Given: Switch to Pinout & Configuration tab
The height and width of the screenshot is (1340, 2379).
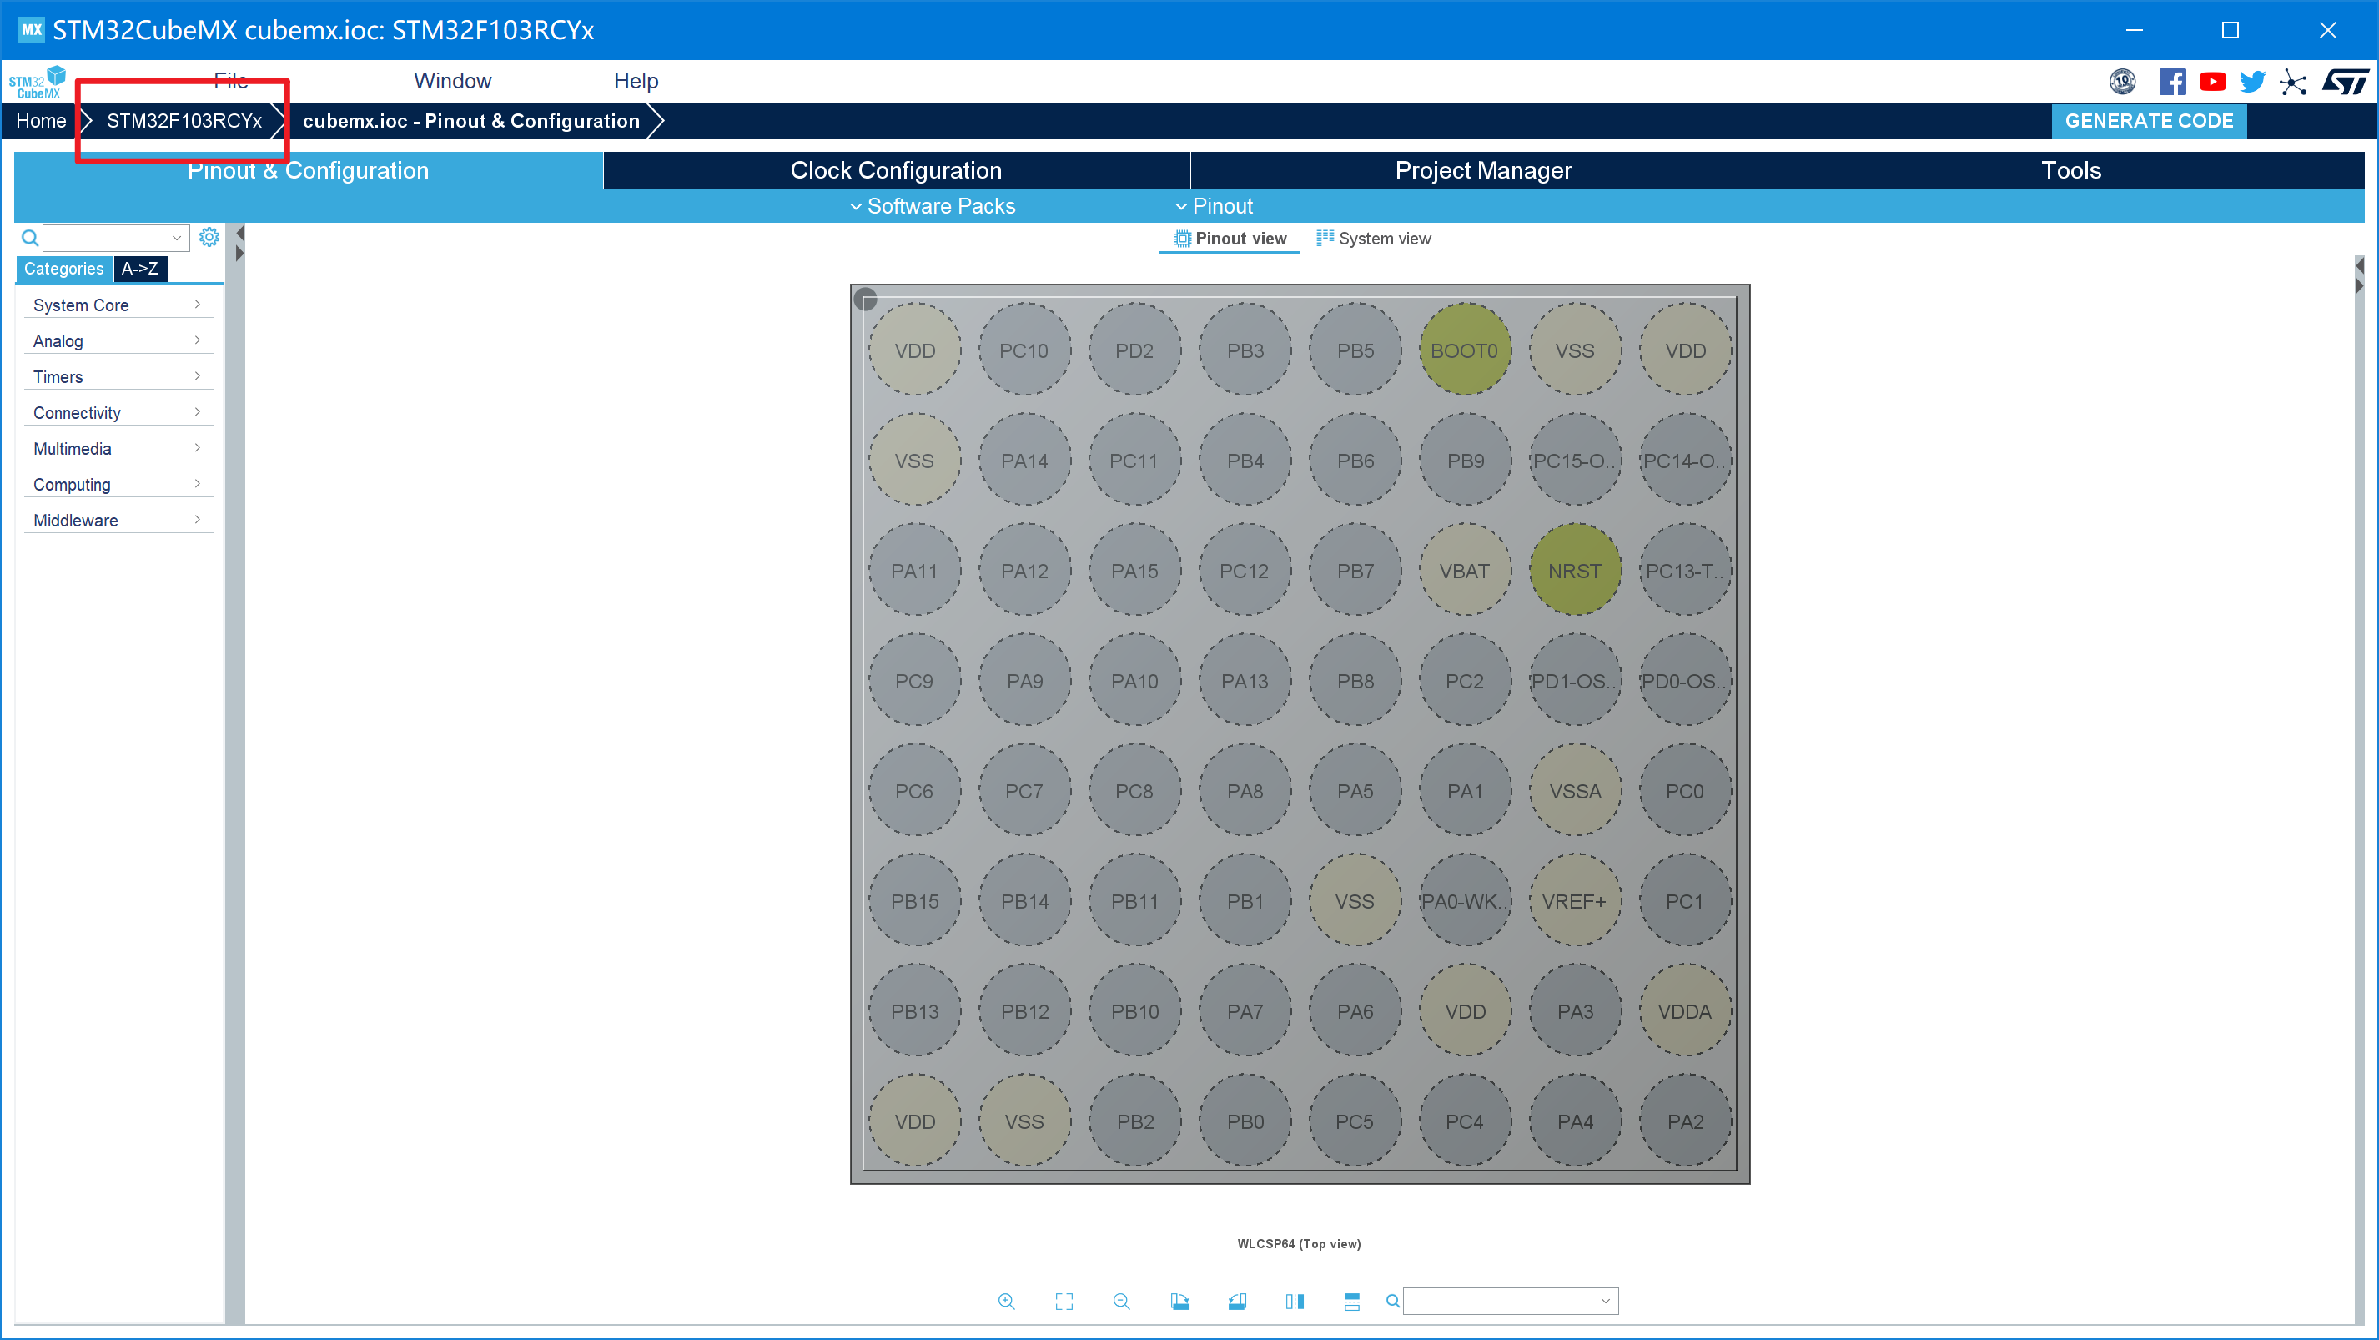Looking at the screenshot, I should [x=308, y=170].
